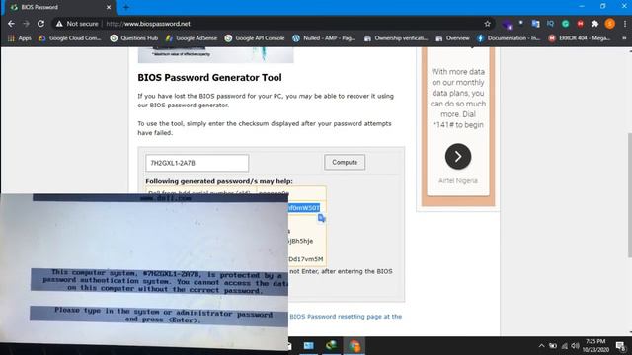The width and height of the screenshot is (632, 355).
Task: Go back using the browser back arrow
Action: [x=11, y=24]
